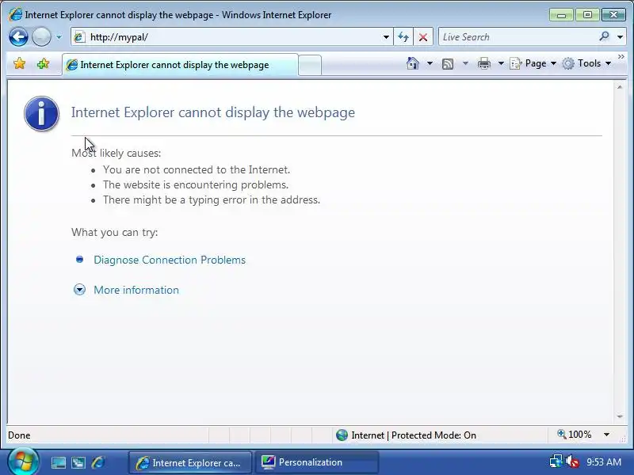634x475 pixels.
Task: Click the scrollbar down arrow
Action: click(620, 416)
